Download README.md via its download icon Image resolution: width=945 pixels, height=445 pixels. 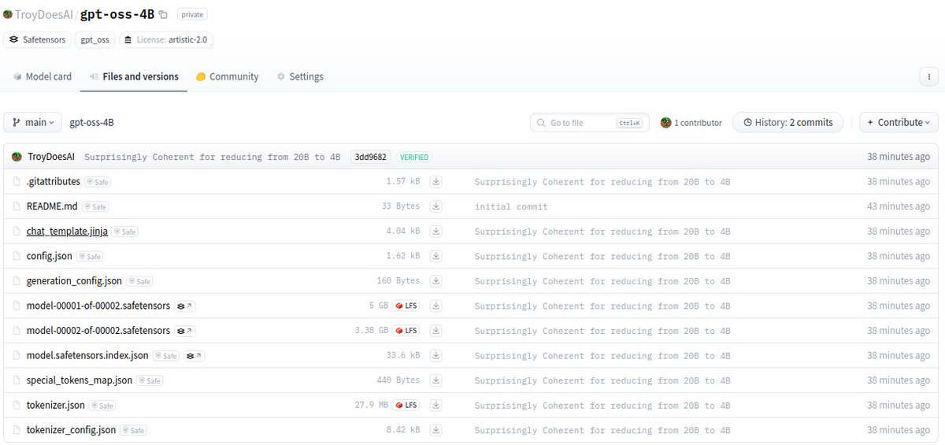pyautogui.click(x=435, y=206)
